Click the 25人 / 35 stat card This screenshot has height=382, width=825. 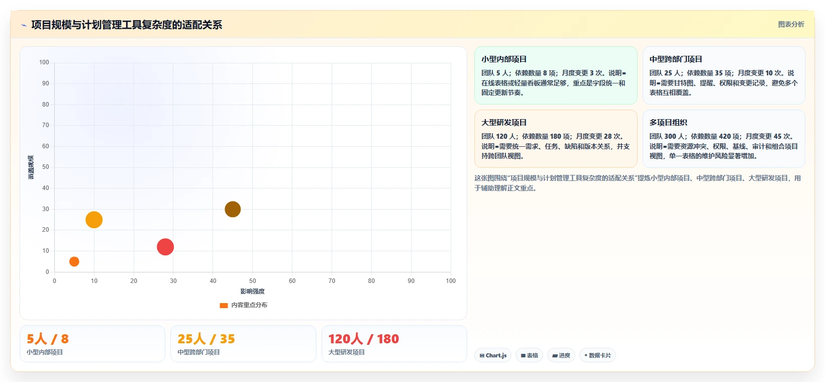pos(243,344)
